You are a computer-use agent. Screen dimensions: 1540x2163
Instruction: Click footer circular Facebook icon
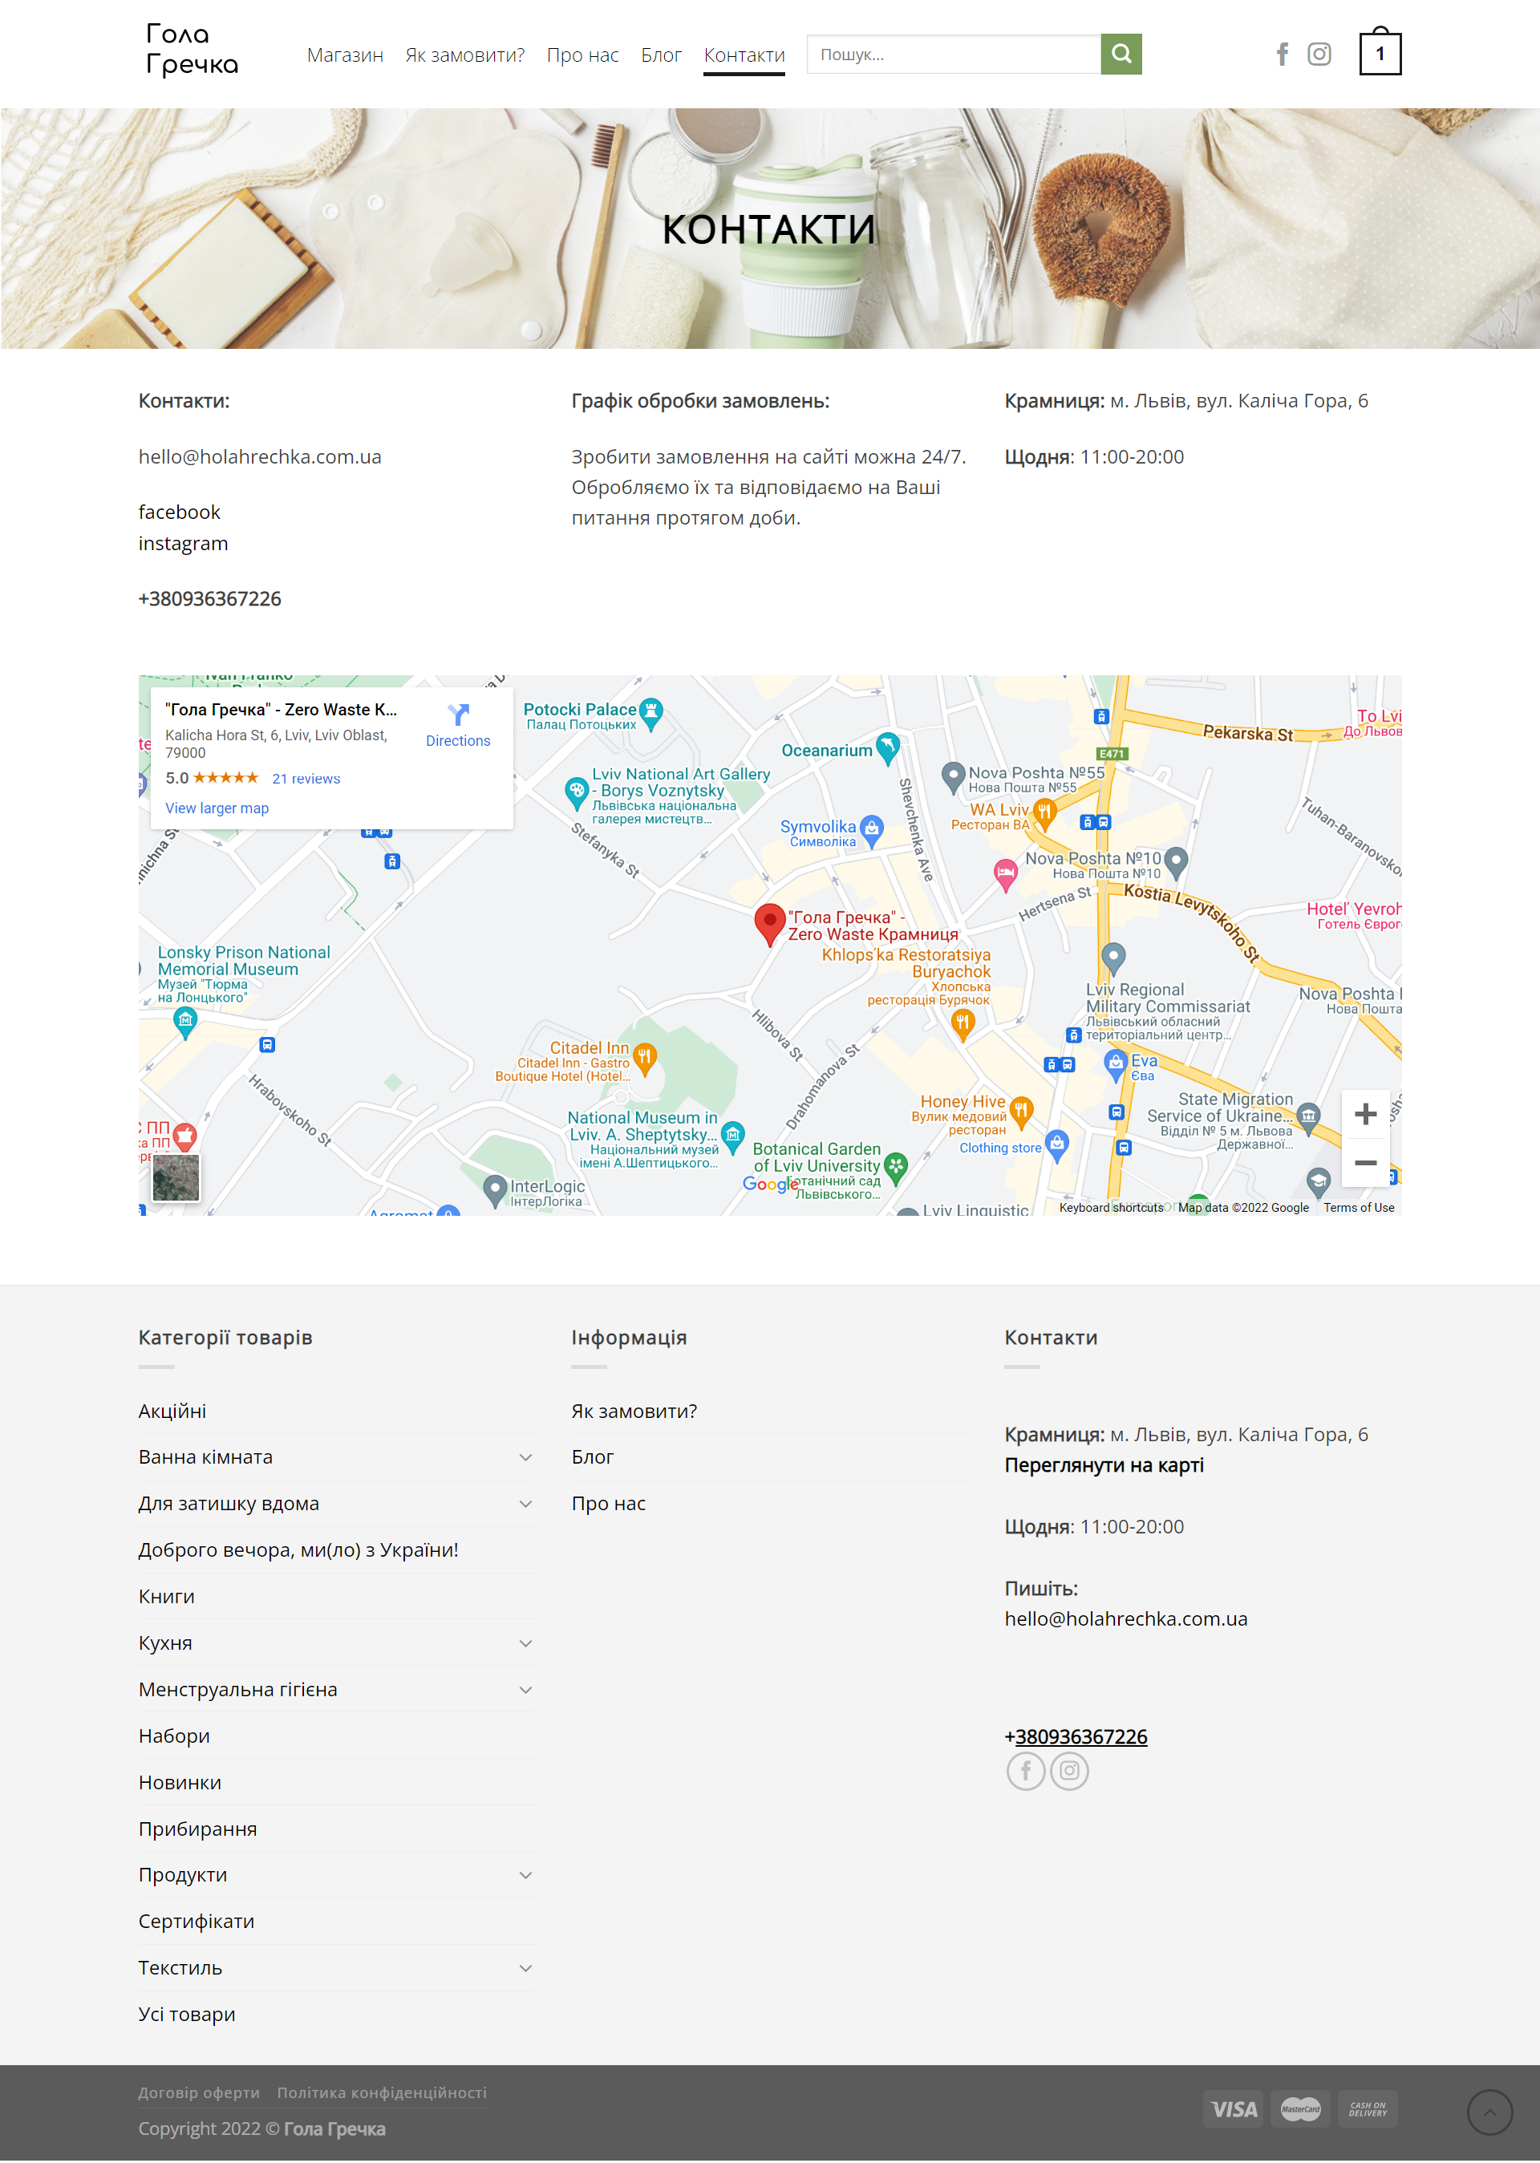pyautogui.click(x=1025, y=1770)
